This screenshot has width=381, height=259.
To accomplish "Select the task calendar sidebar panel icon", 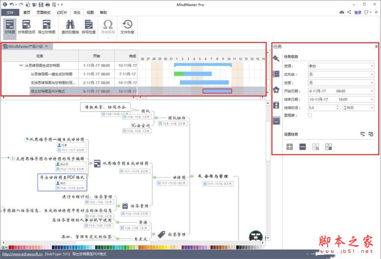I will click(276, 120).
